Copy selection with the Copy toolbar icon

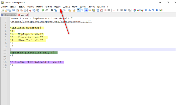tap(34, 10)
